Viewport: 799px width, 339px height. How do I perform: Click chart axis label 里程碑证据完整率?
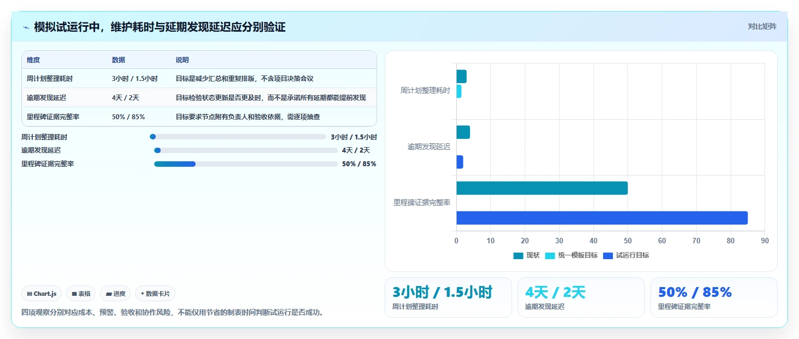pyautogui.click(x=422, y=203)
